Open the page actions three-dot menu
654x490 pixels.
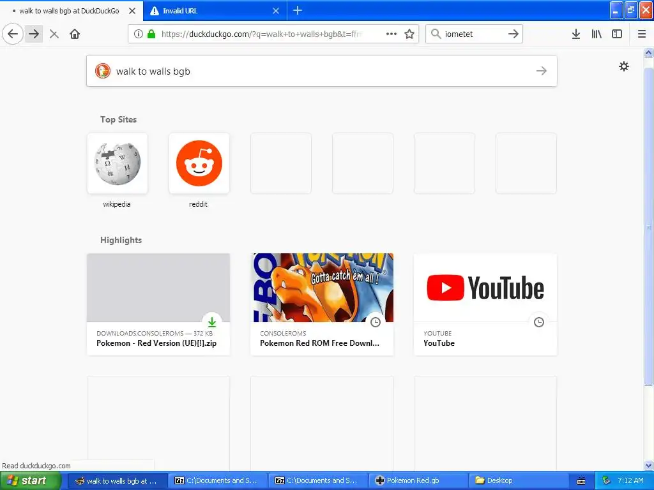coord(392,34)
